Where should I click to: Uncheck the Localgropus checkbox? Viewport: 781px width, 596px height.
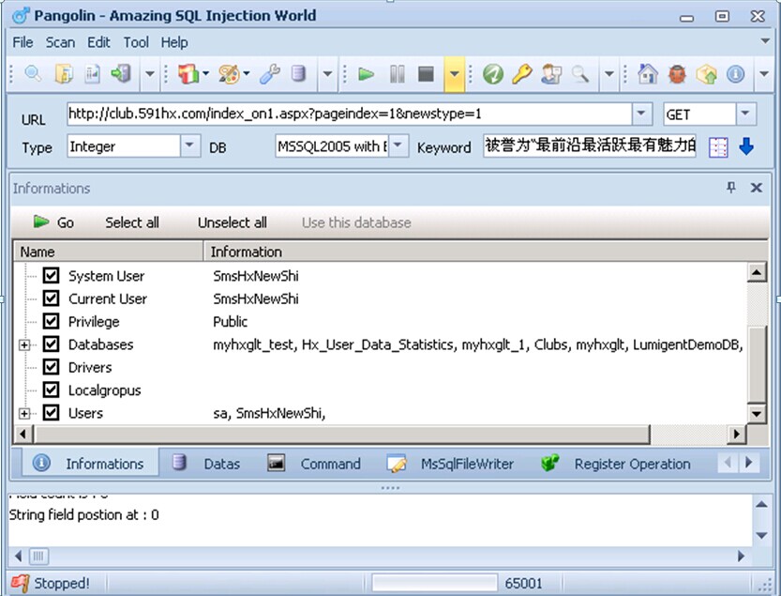pyautogui.click(x=51, y=390)
